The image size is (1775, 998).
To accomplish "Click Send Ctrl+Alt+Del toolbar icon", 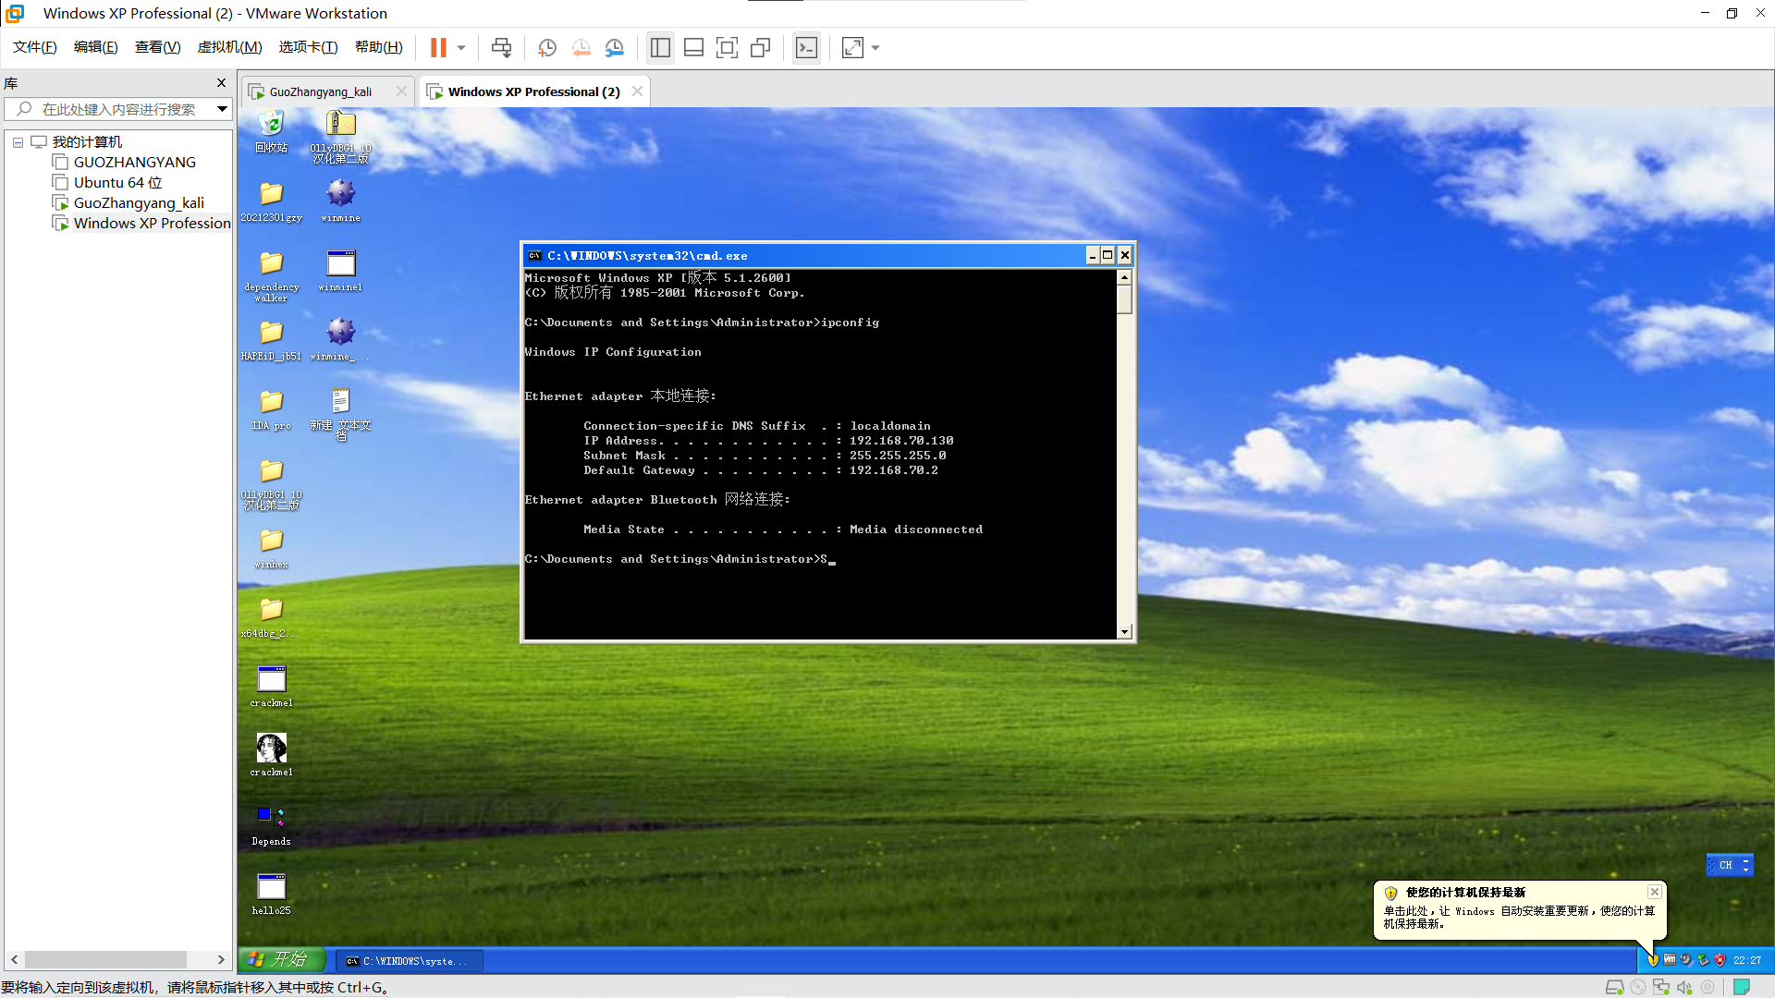I will point(501,47).
